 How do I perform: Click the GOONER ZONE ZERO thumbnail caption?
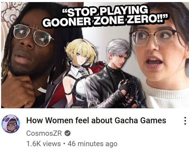(x=105, y=21)
